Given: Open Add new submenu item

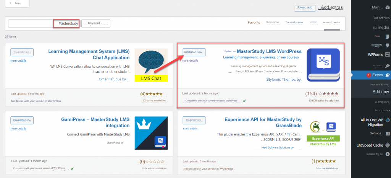Looking at the screenshot, I should [381, 92].
